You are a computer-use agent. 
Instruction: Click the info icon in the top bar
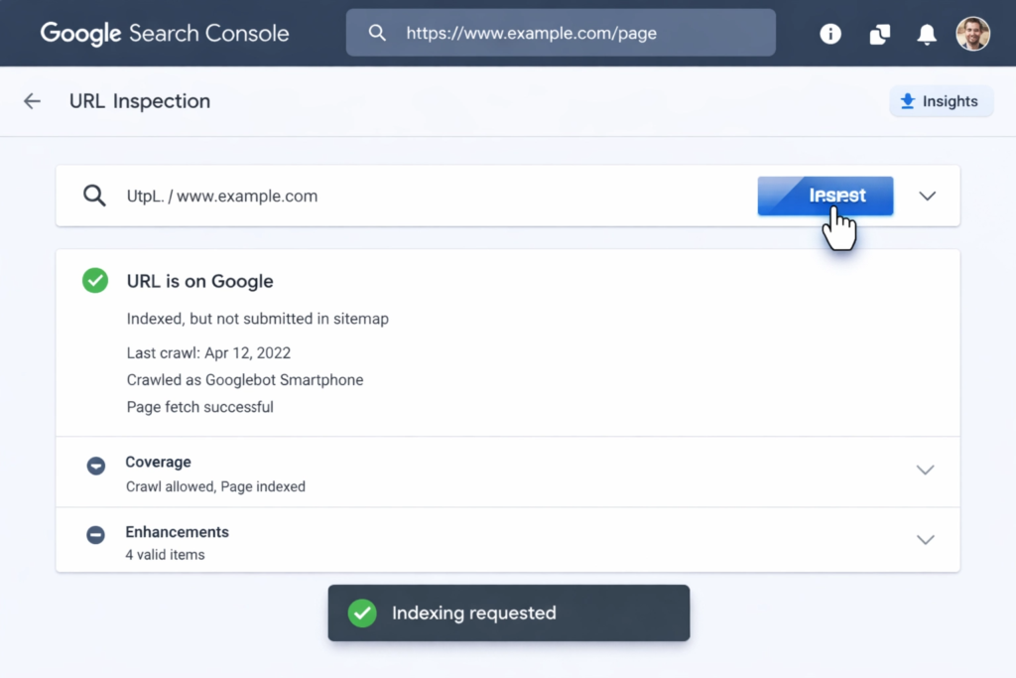[829, 33]
